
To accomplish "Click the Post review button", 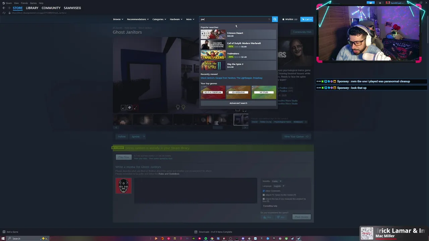I will click(302, 217).
